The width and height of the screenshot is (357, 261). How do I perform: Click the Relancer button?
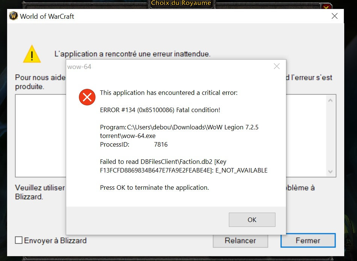240,240
